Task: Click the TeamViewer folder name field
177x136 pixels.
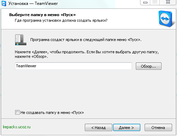Action: [74, 66]
